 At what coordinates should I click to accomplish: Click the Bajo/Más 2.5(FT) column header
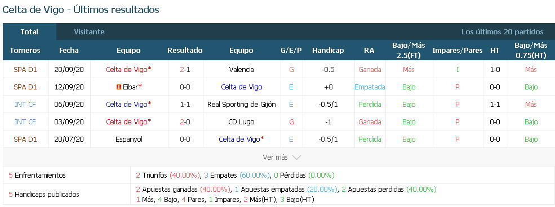click(409, 51)
